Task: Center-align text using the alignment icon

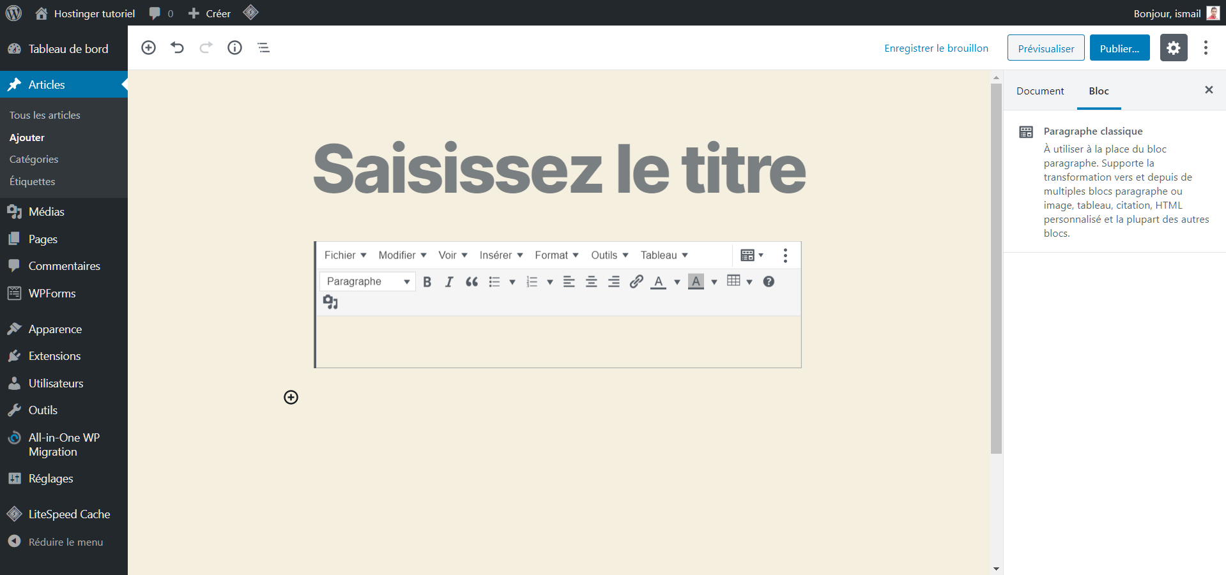Action: pos(591,281)
